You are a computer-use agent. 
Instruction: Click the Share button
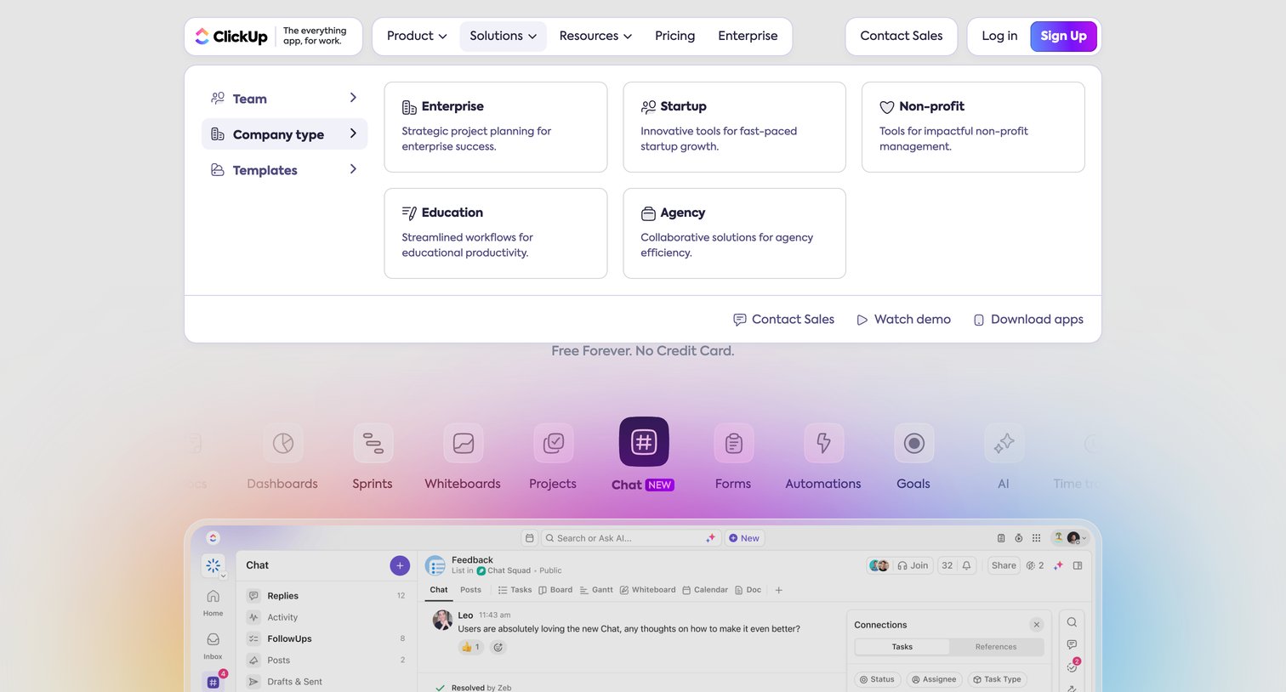1004,565
